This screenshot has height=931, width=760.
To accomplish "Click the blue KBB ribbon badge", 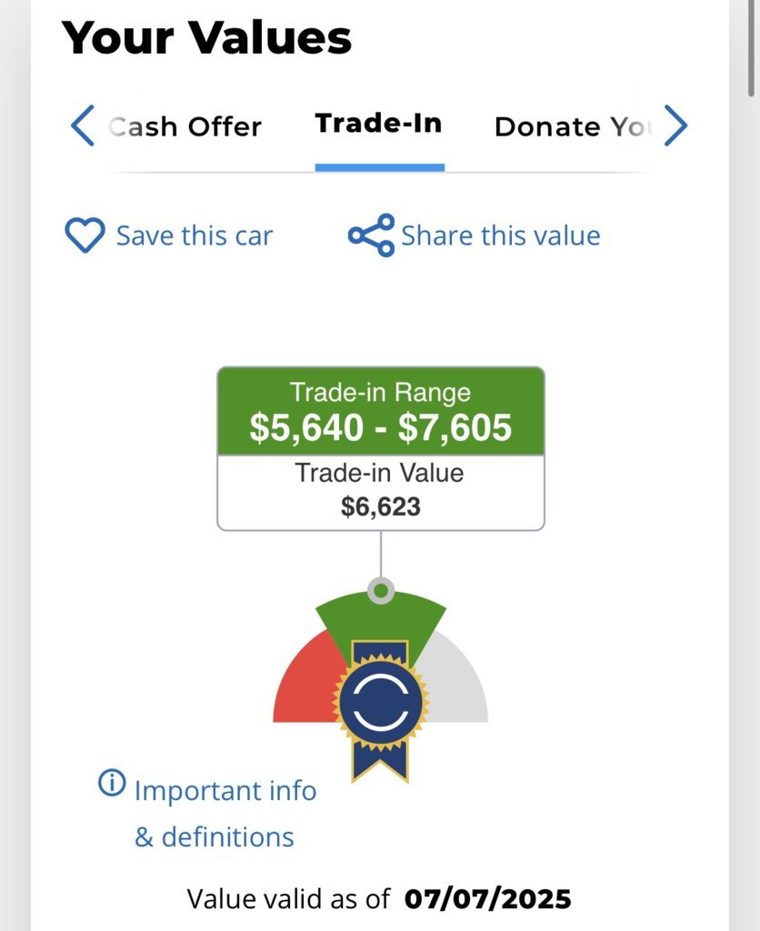I will tap(381, 710).
